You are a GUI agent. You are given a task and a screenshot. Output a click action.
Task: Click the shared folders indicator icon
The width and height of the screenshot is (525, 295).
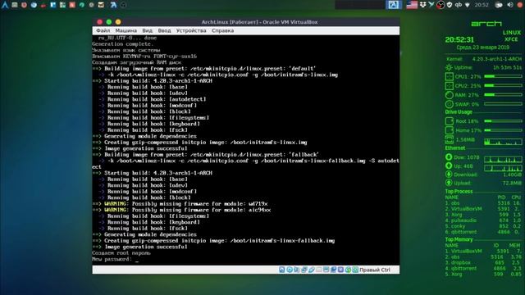coord(319,270)
